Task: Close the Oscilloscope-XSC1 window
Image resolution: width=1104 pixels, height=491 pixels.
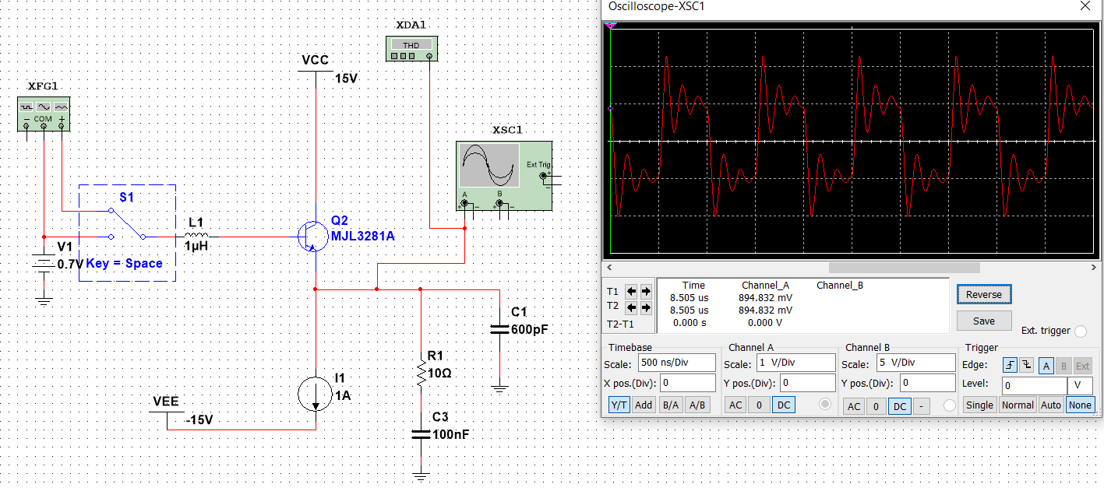Action: [1085, 6]
